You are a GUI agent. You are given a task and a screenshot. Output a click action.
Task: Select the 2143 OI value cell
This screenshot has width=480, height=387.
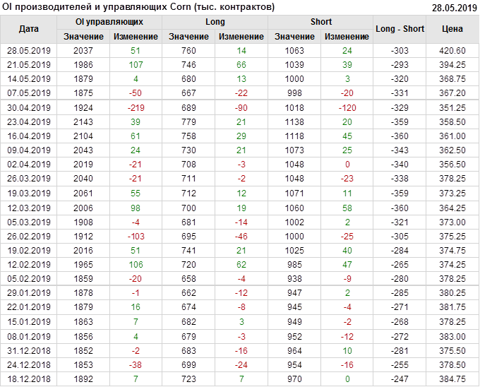[x=83, y=122]
